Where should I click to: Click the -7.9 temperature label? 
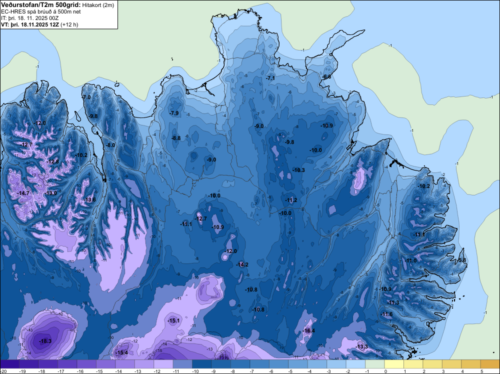pyautogui.click(x=174, y=113)
